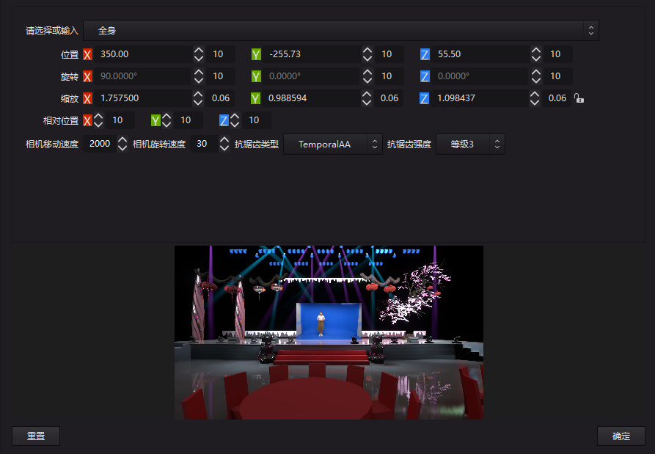Image resolution: width=655 pixels, height=454 pixels.
Task: Click the 相对位置 X stepper arrows
Action: coord(98,121)
